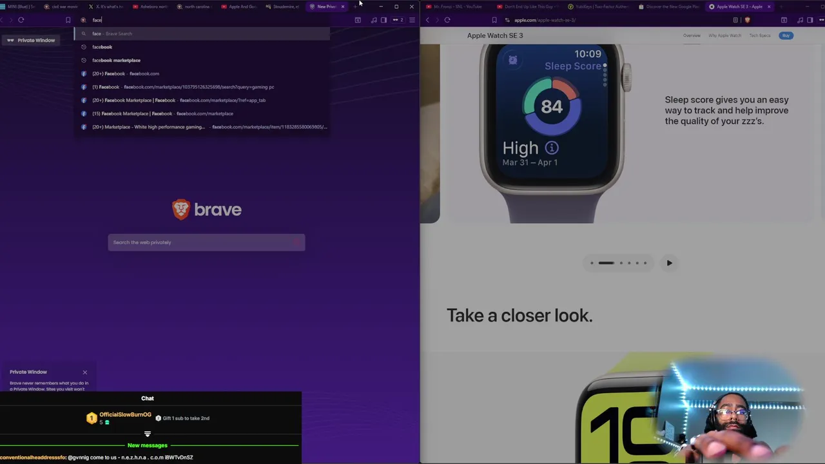Viewport: 825px width, 464px height.
Task: Switch to the Asheboro north YouTube tab
Action: 150,6
